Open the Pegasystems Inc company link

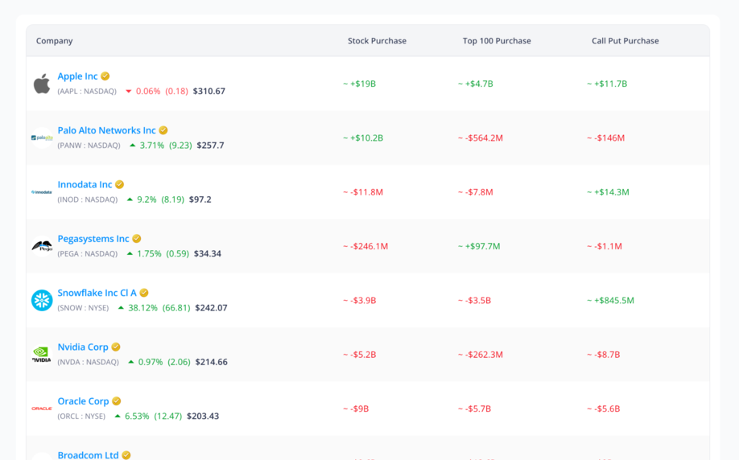click(93, 239)
